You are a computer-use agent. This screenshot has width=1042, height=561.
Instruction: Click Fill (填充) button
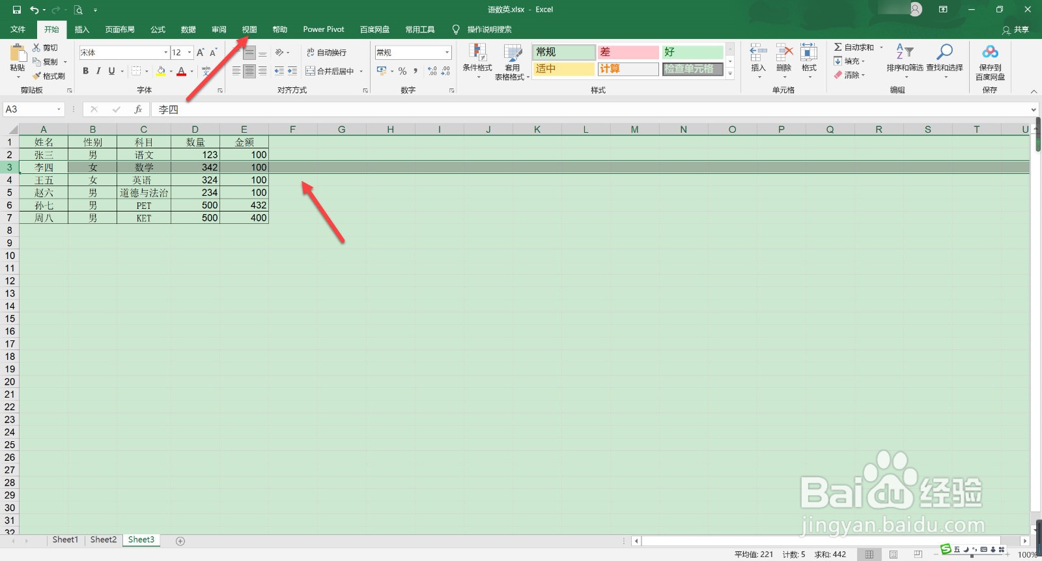[849, 61]
